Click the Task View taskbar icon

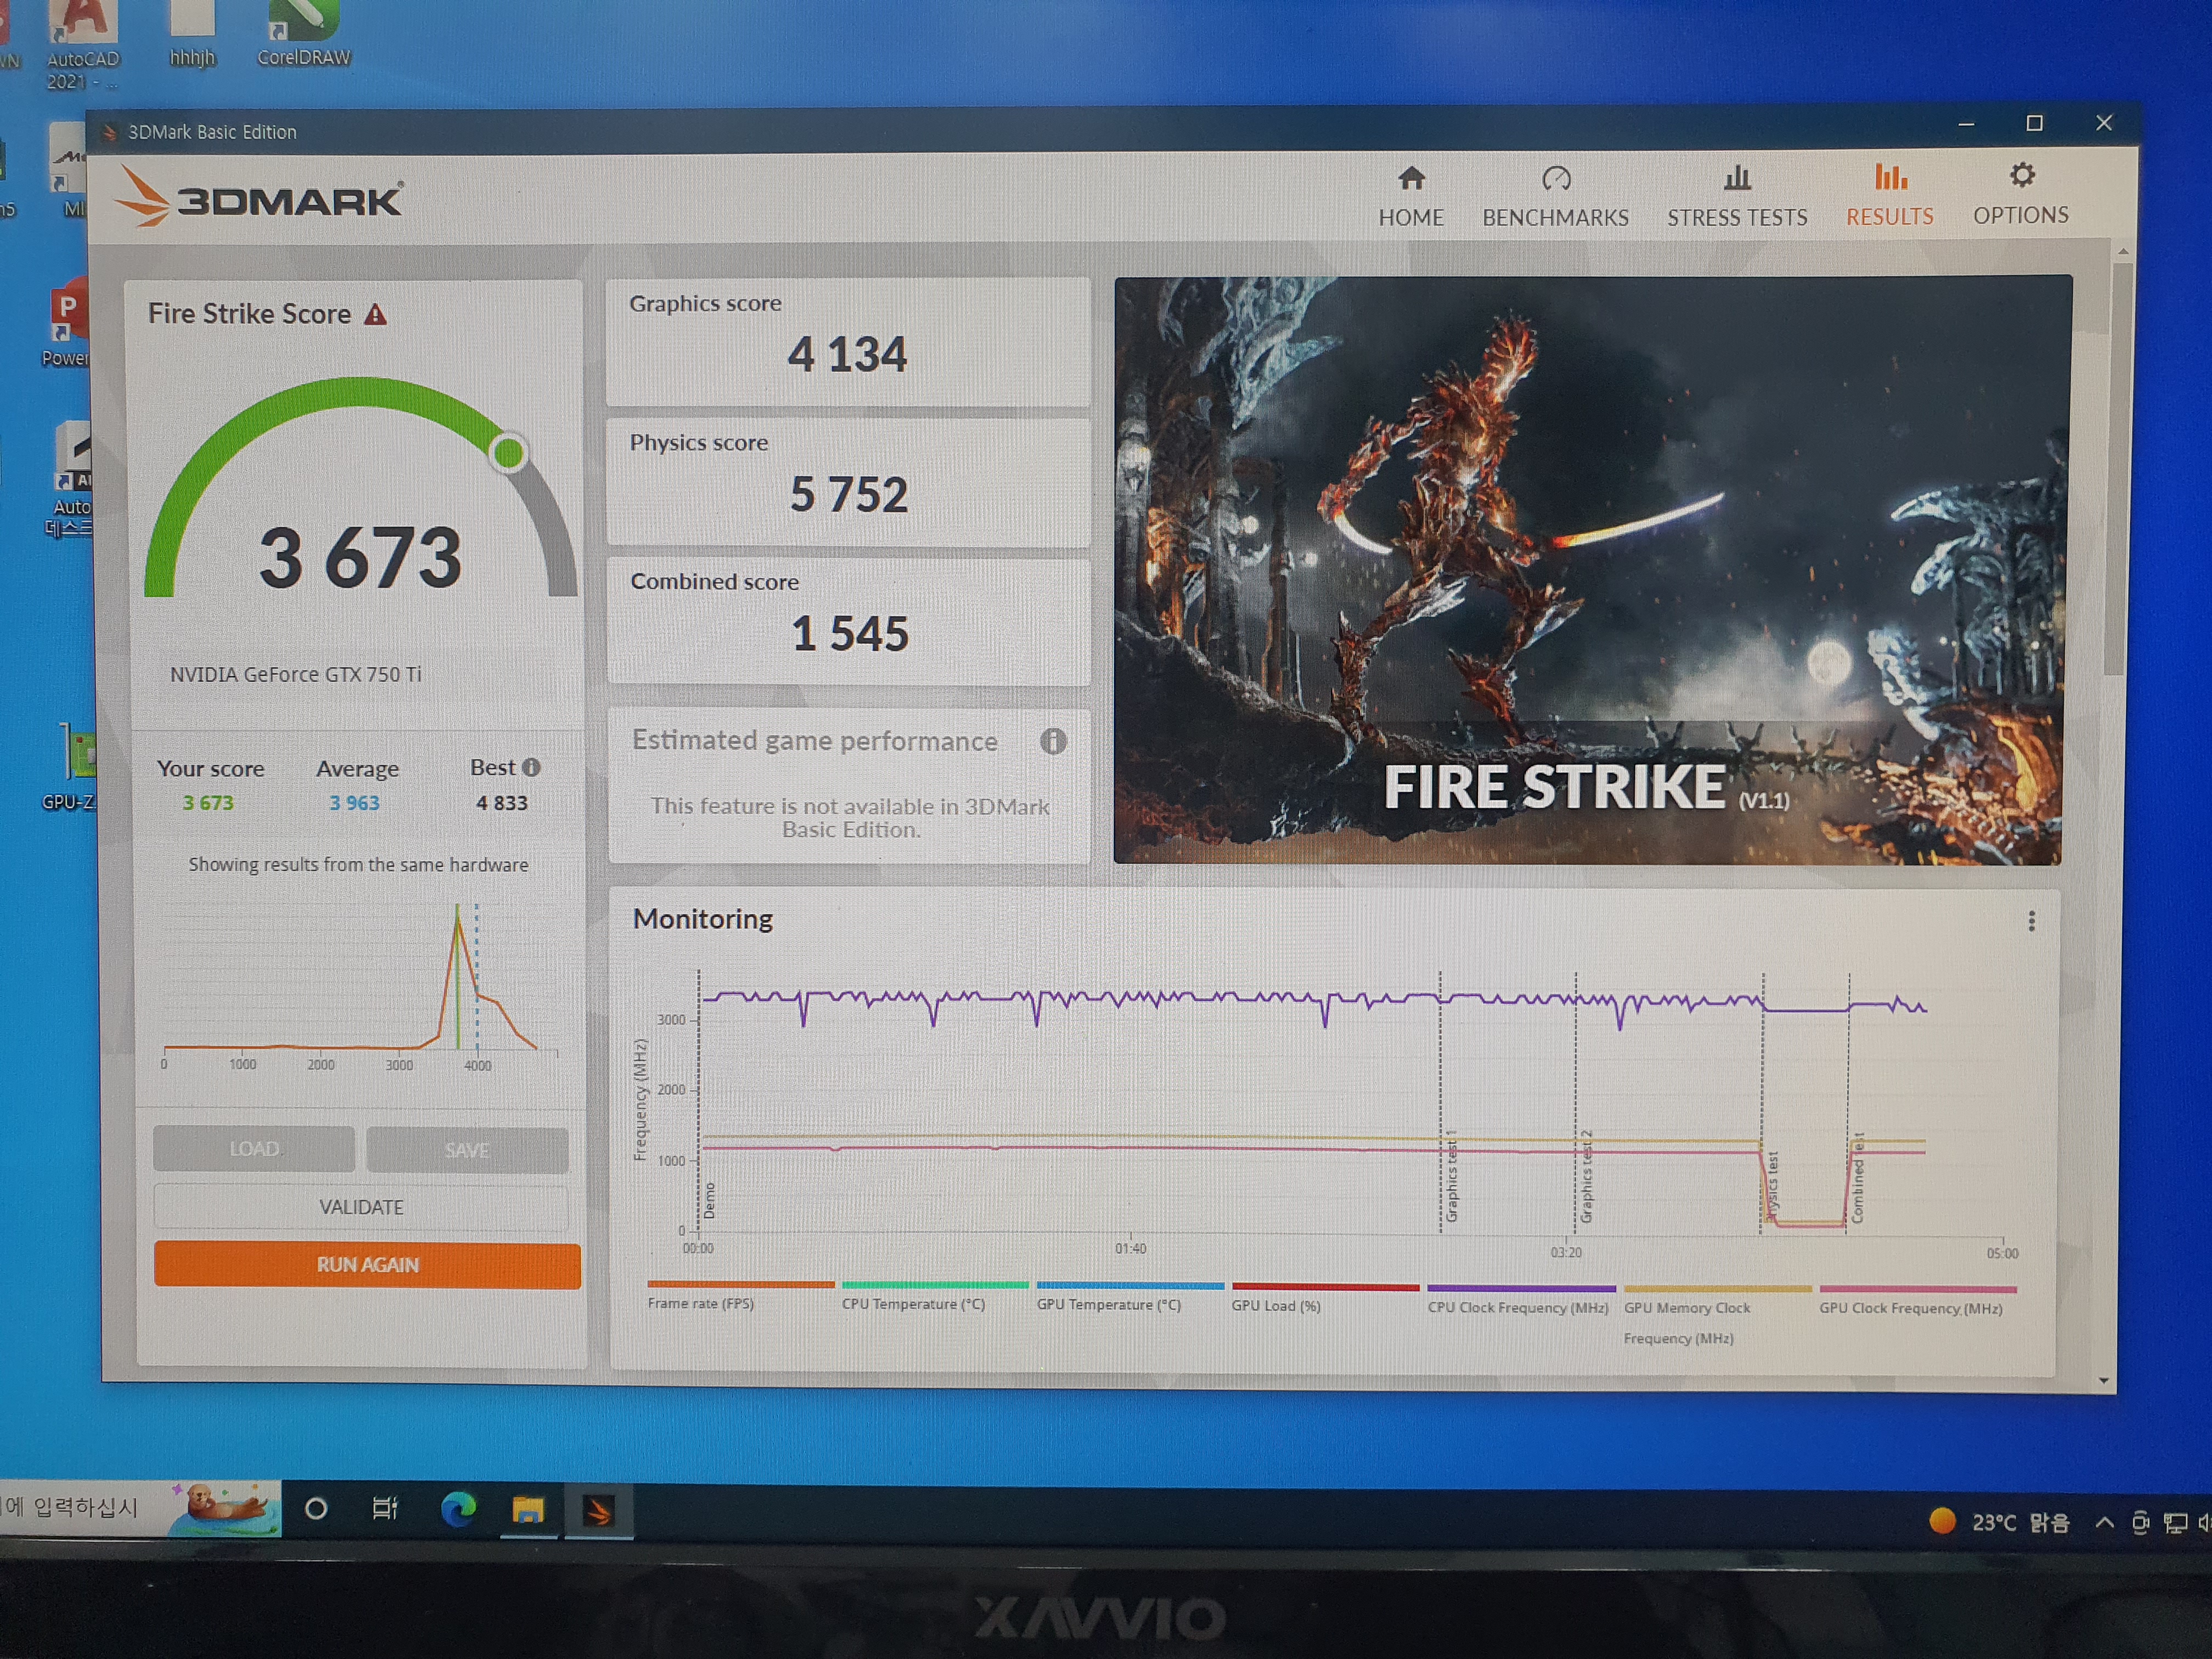(385, 1508)
